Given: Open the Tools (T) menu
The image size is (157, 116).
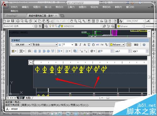Looking at the screenshot, I should click(x=71, y=7).
